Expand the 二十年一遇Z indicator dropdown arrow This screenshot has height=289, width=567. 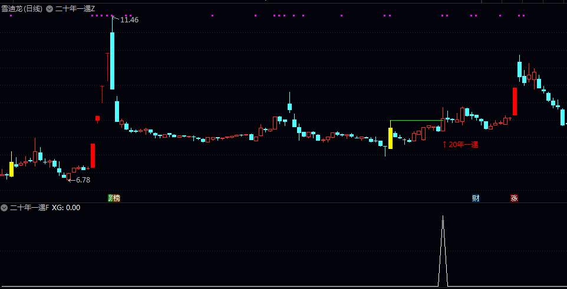click(50, 9)
